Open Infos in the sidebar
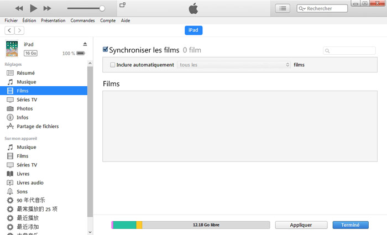Viewport: 387px width, 235px height. click(44, 117)
